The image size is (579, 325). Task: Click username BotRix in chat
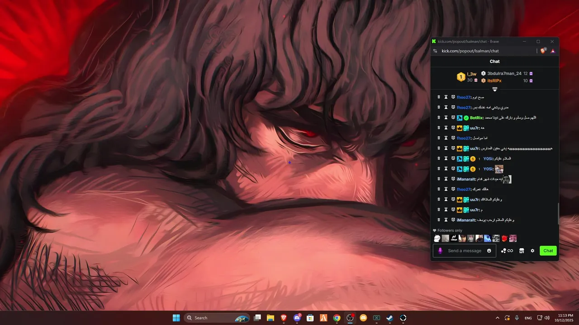pyautogui.click(x=477, y=118)
